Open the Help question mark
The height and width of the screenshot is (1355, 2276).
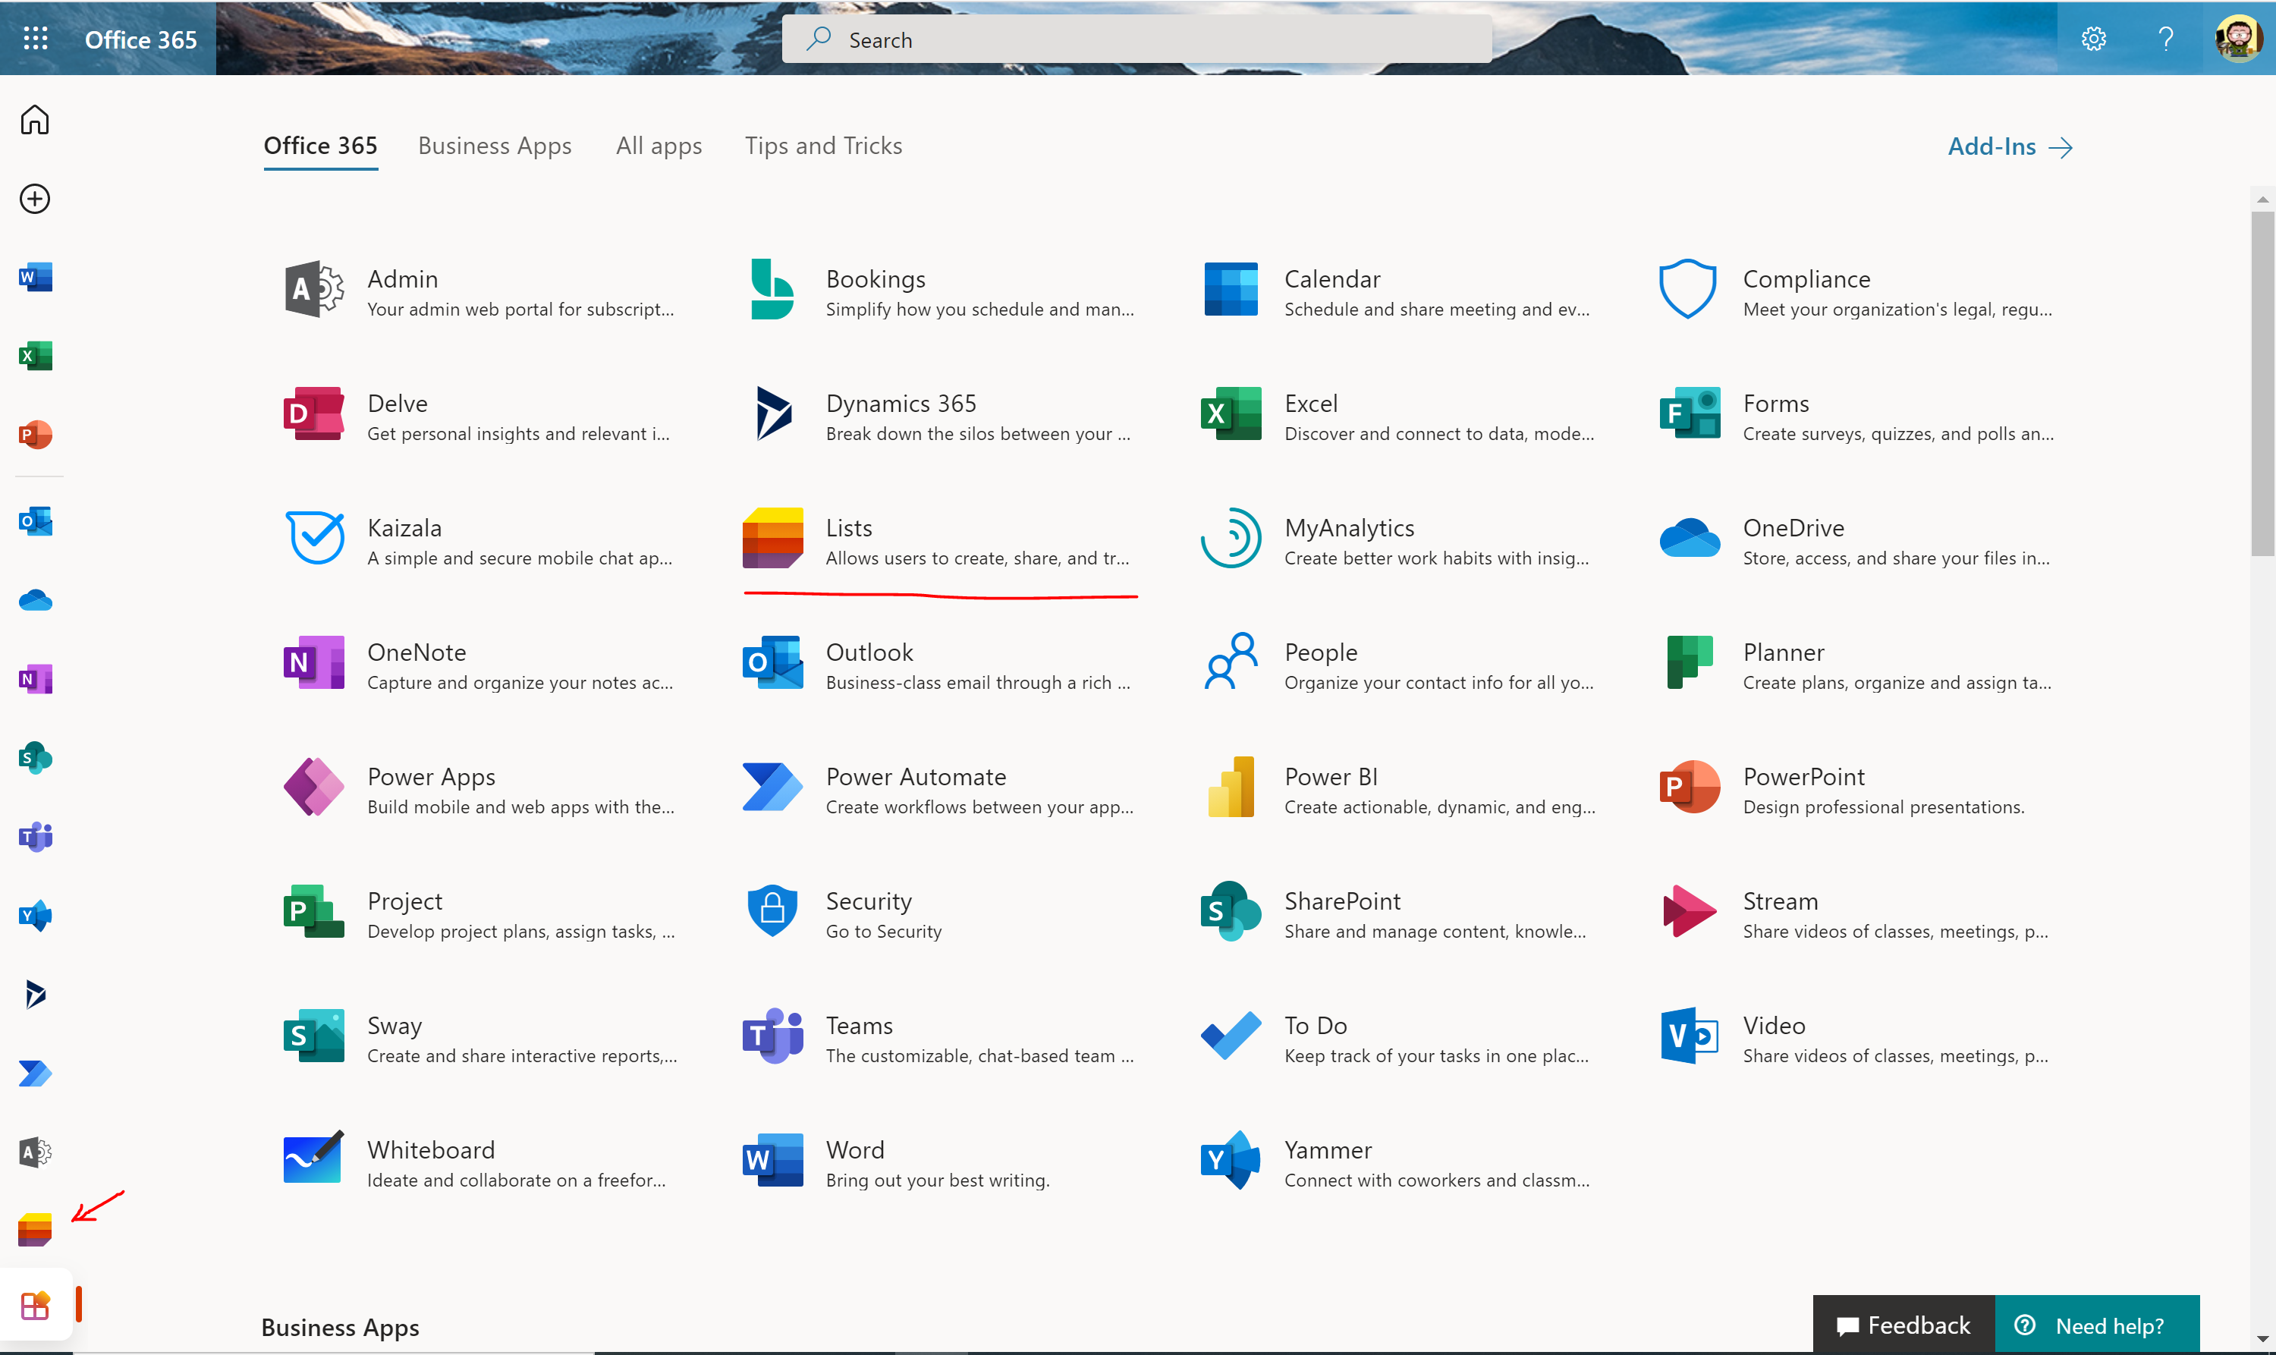[x=2164, y=39]
